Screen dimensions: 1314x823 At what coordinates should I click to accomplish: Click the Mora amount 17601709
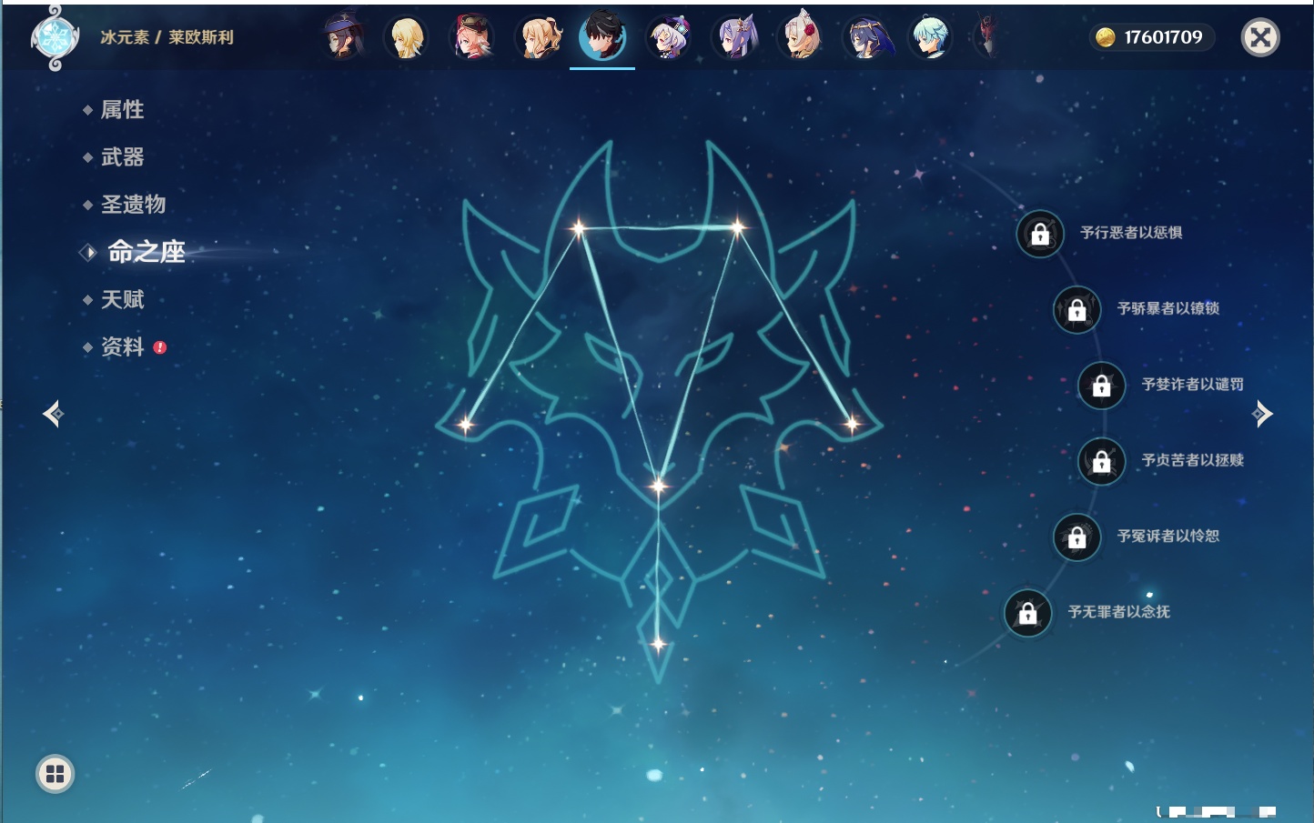tap(1163, 37)
